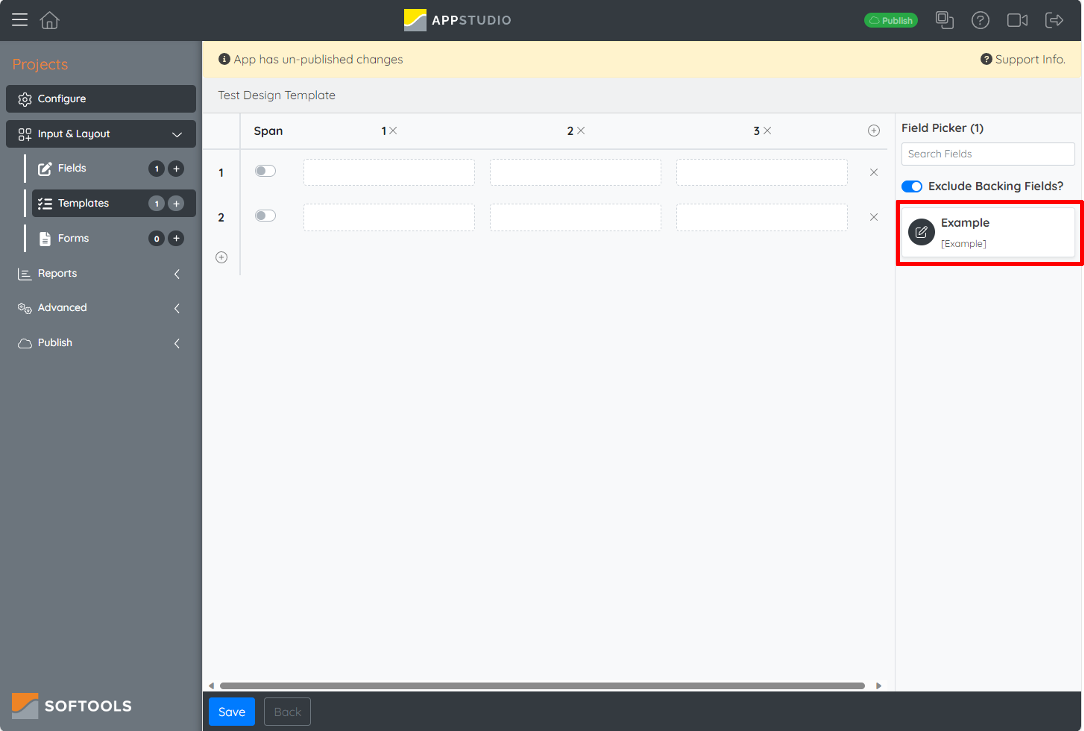This screenshot has height=731, width=1084.
Task: Click the Example field edit icon
Action: point(921,232)
